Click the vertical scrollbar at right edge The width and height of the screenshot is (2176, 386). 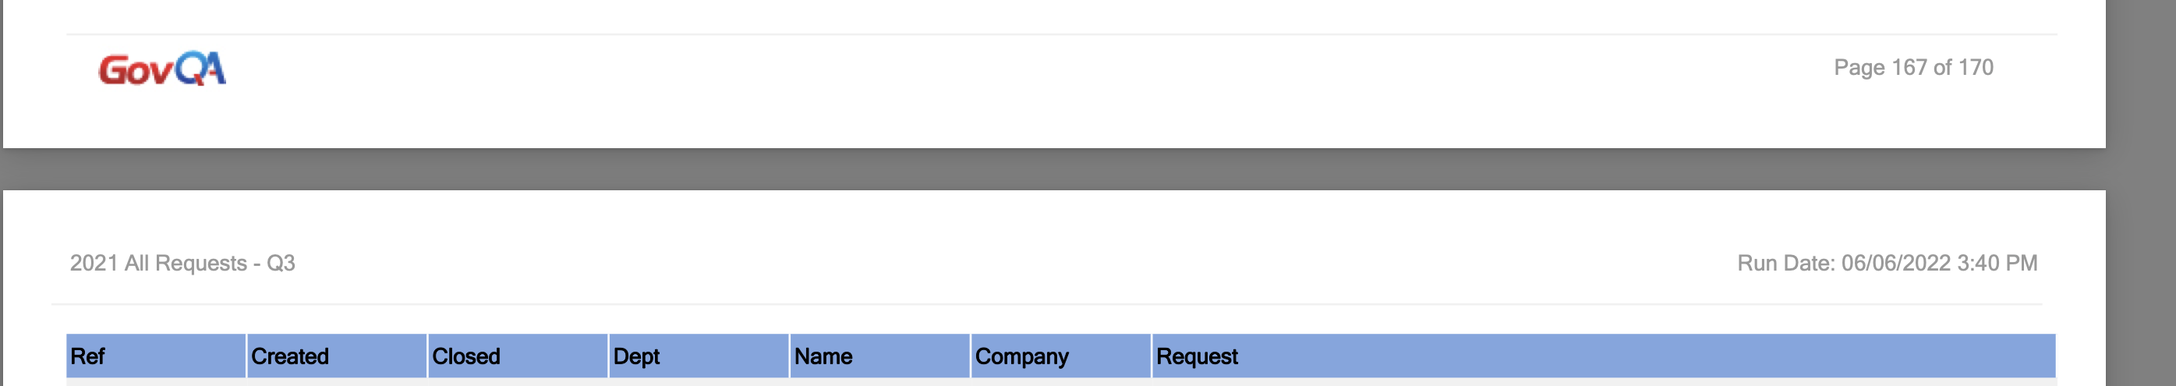(x=2140, y=193)
